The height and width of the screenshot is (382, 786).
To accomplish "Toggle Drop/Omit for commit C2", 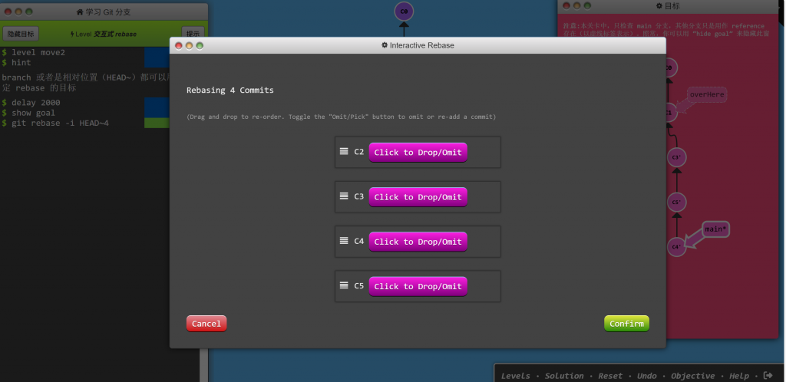I will (x=418, y=153).
